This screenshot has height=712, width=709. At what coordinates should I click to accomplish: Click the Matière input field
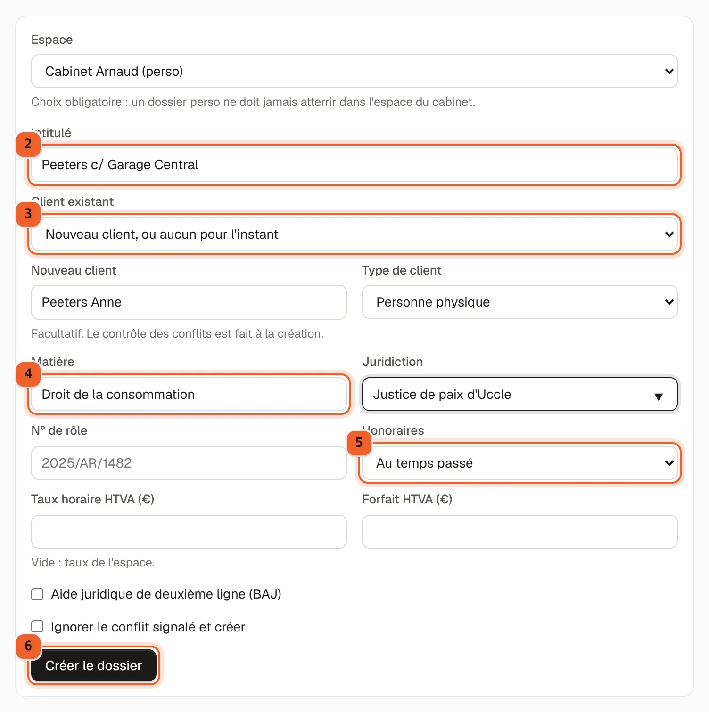point(189,394)
